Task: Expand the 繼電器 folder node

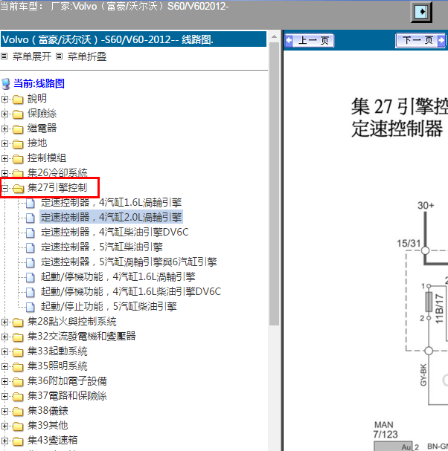Action: 4,129
